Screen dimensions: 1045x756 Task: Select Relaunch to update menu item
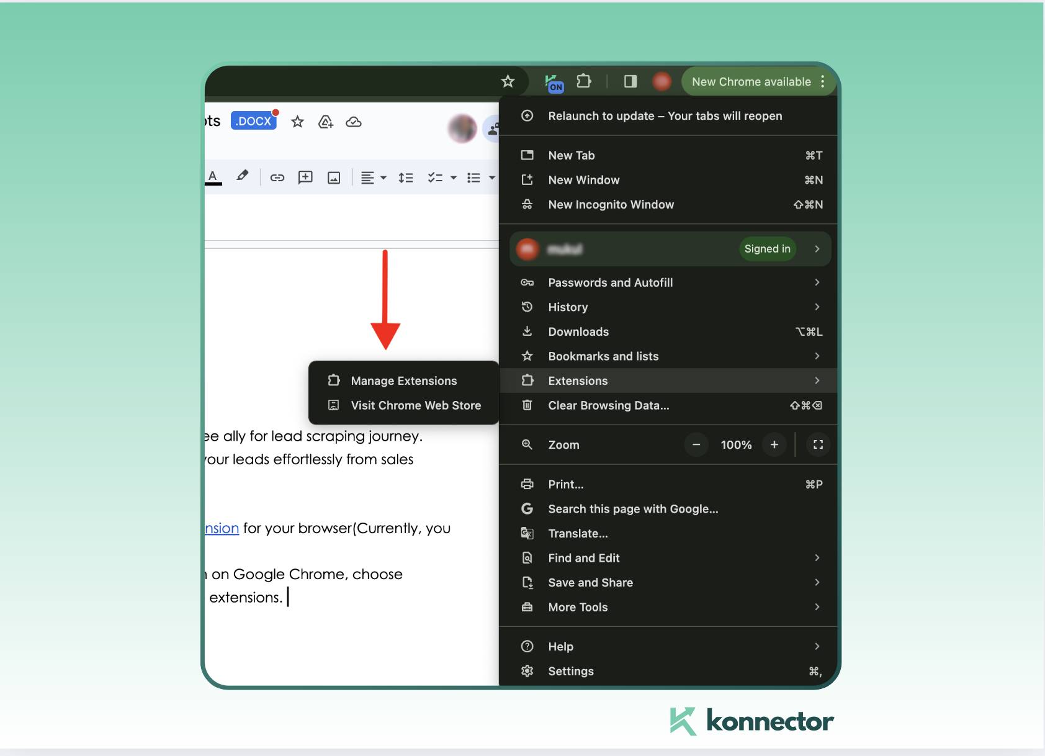[668, 116]
